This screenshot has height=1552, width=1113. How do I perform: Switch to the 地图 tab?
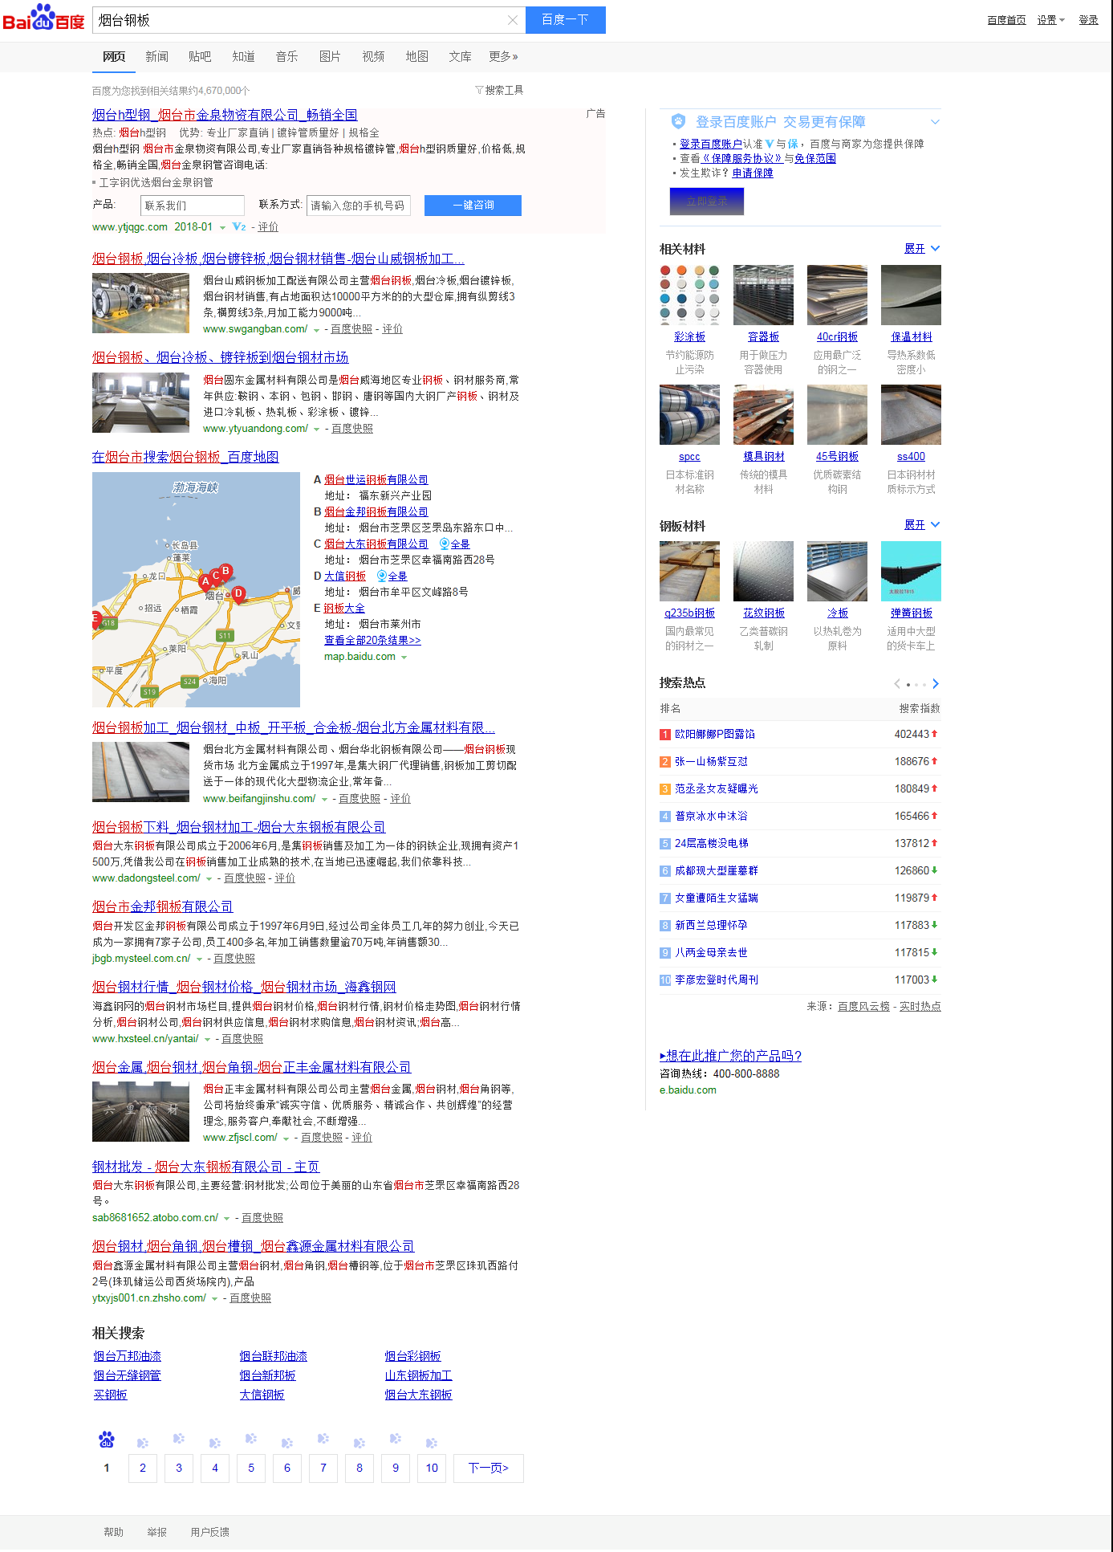[416, 56]
